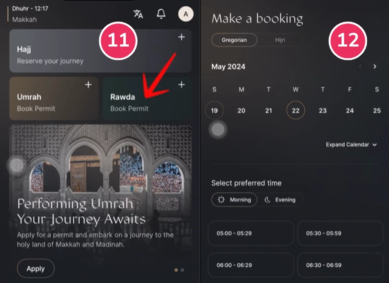Choose Morning time preference

[x=234, y=200]
